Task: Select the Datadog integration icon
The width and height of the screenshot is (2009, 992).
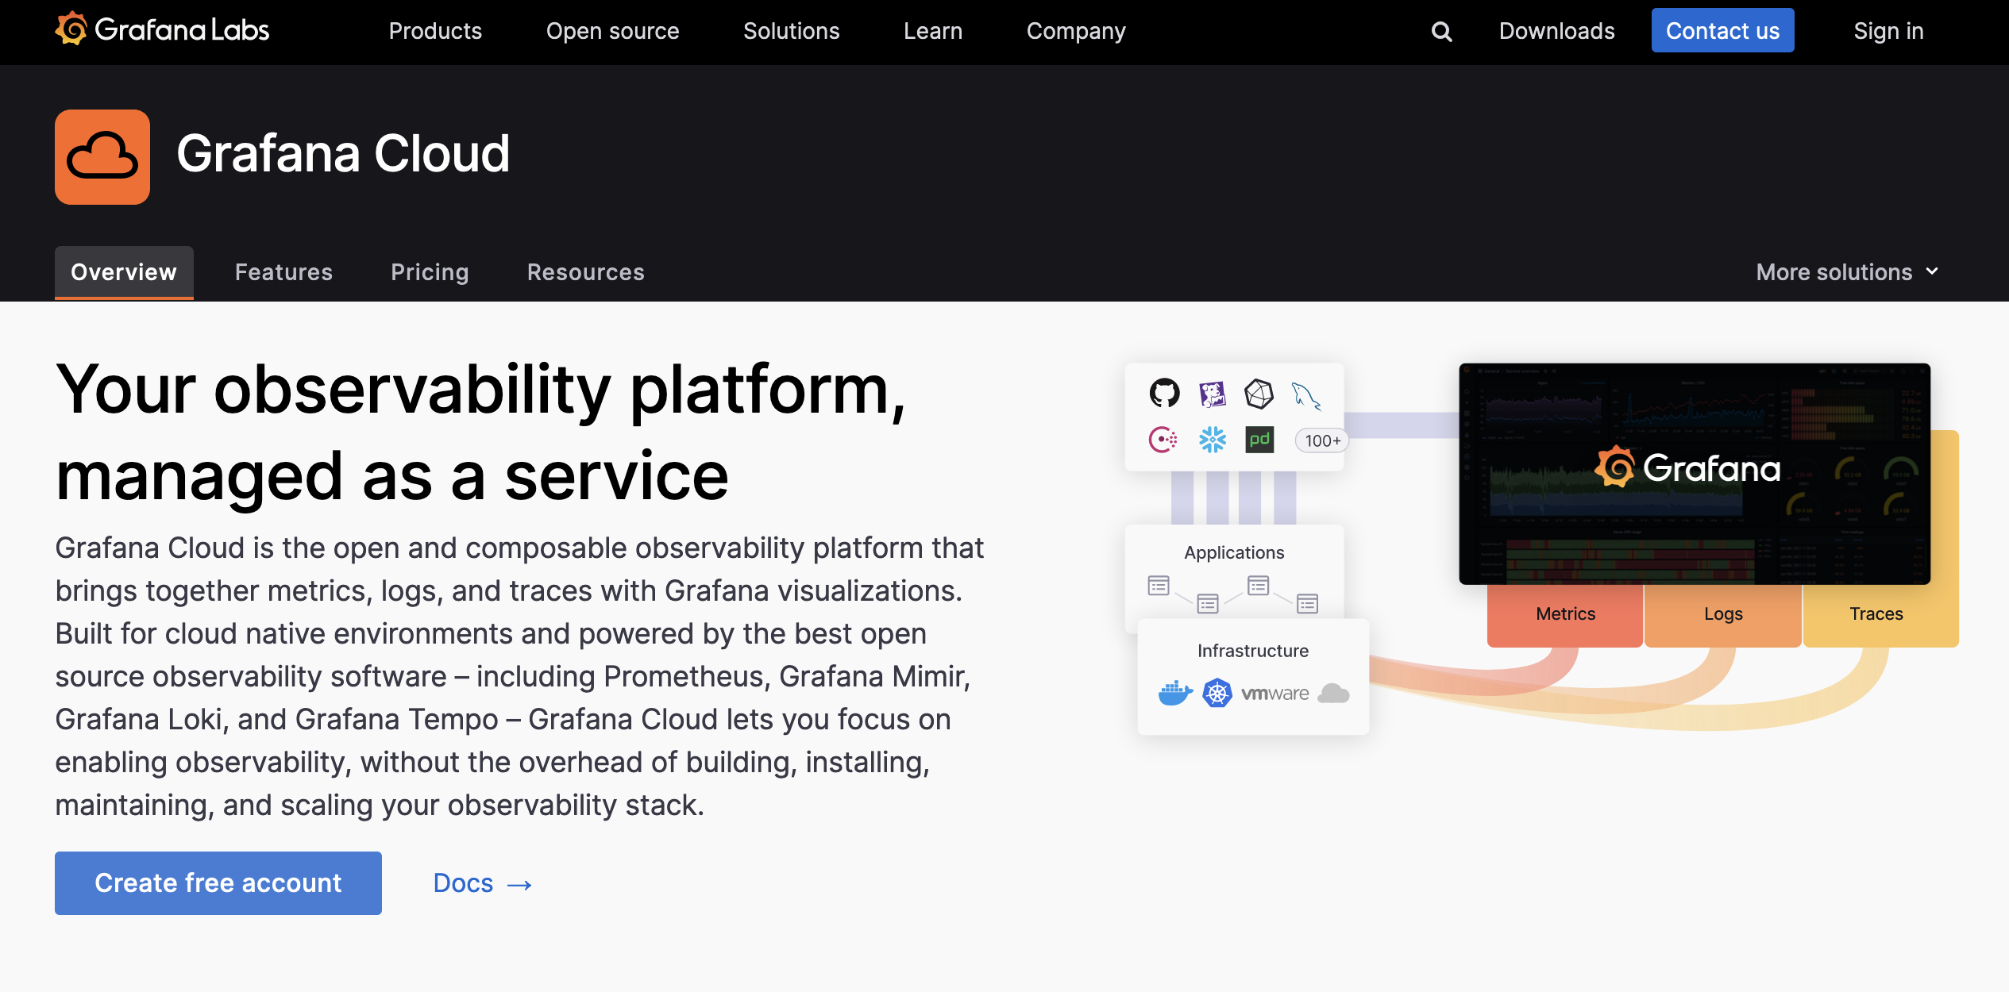Action: click(1213, 393)
